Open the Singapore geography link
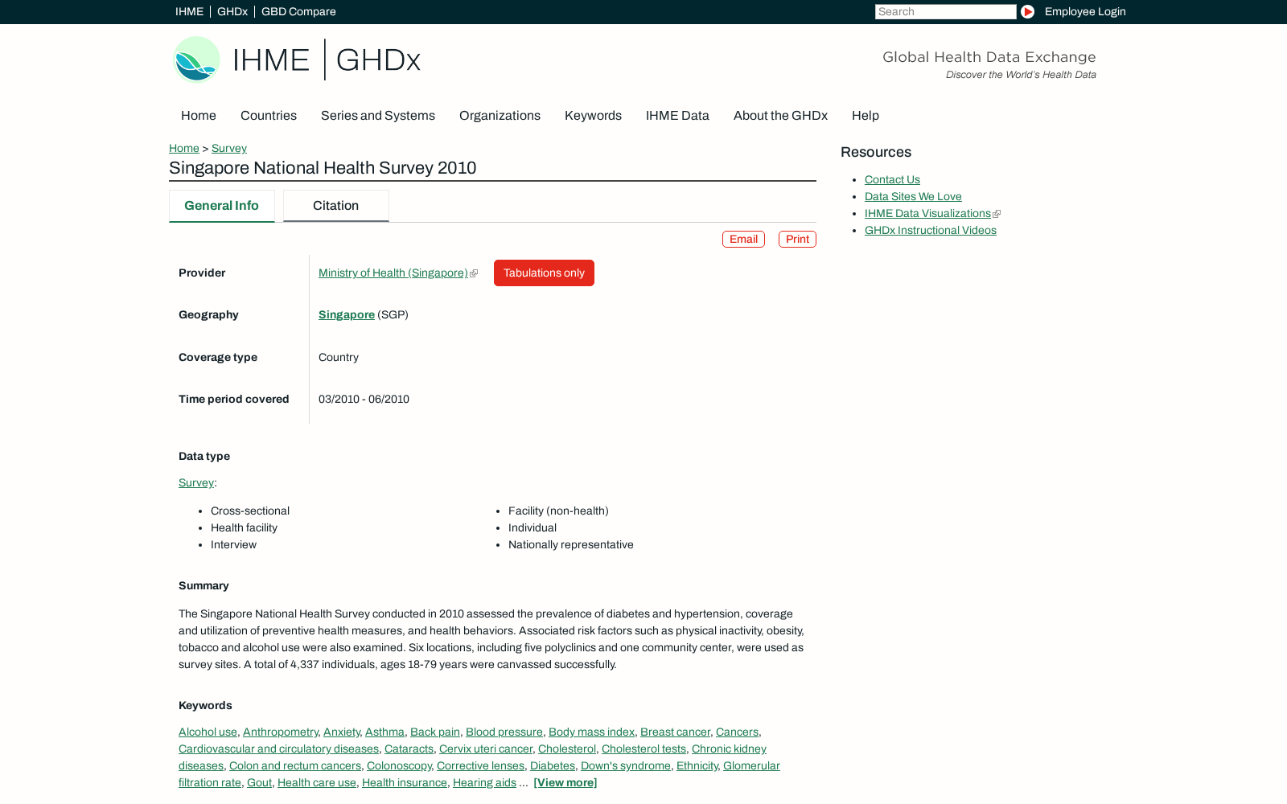The width and height of the screenshot is (1287, 804). pos(347,314)
